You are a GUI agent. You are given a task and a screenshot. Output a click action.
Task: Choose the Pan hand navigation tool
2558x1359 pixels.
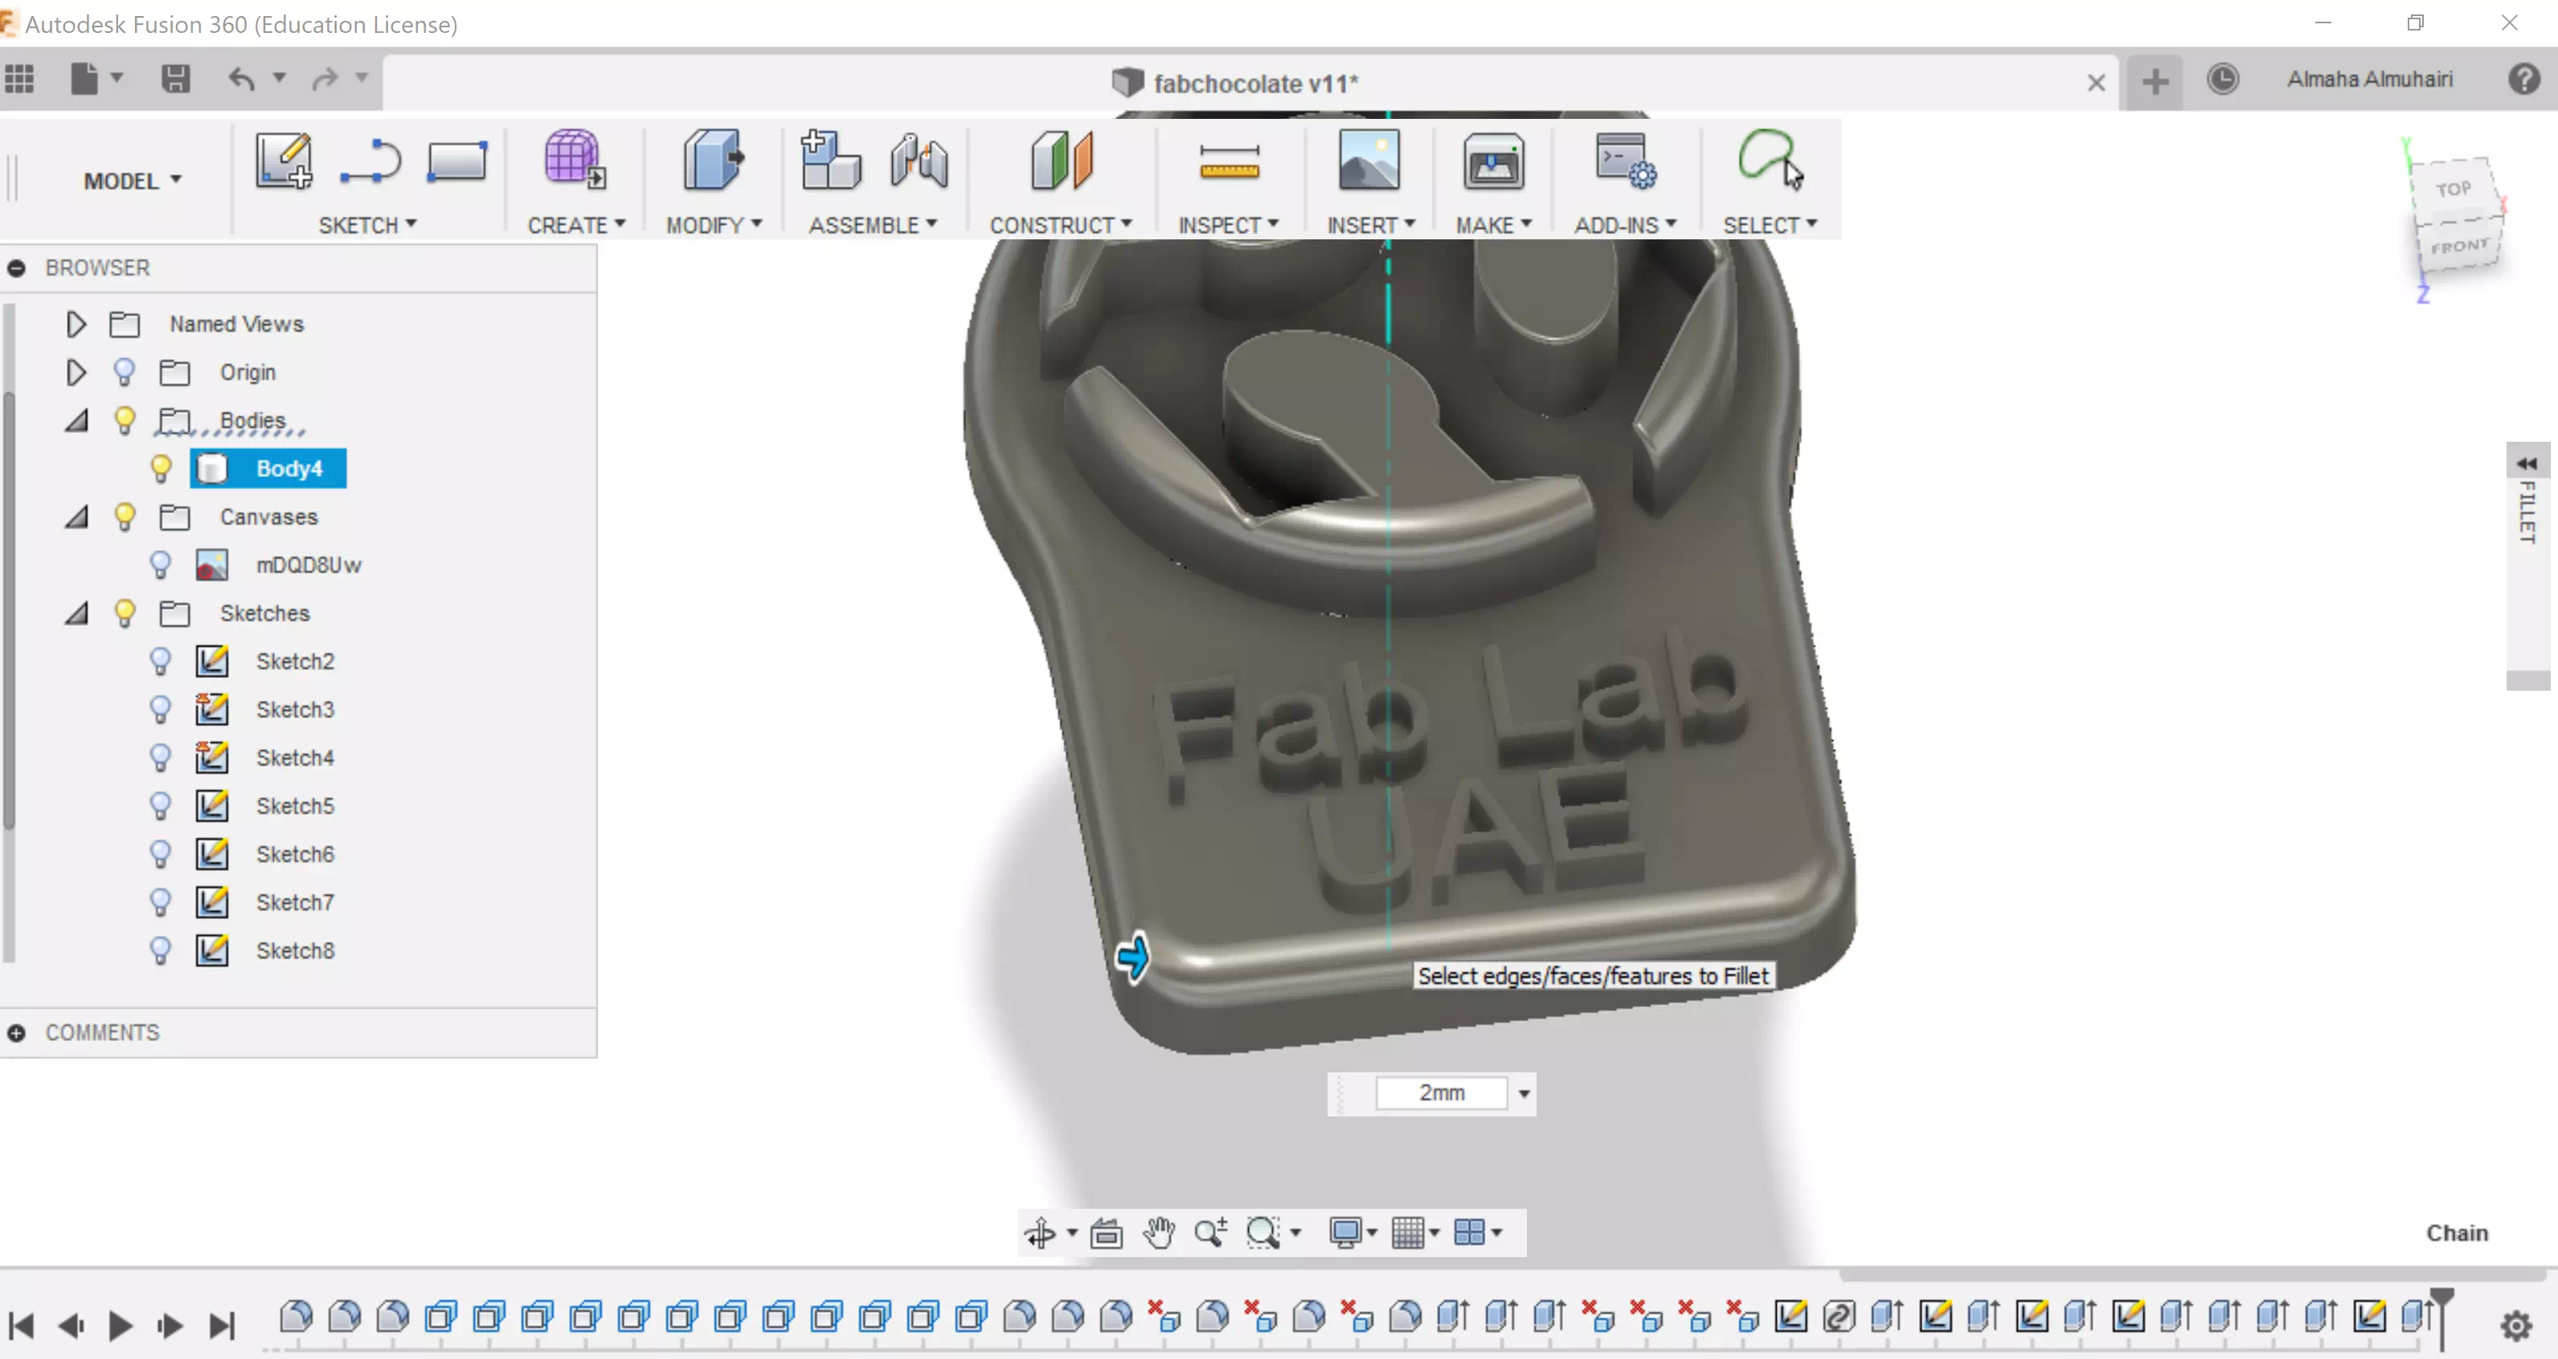pyautogui.click(x=1158, y=1233)
